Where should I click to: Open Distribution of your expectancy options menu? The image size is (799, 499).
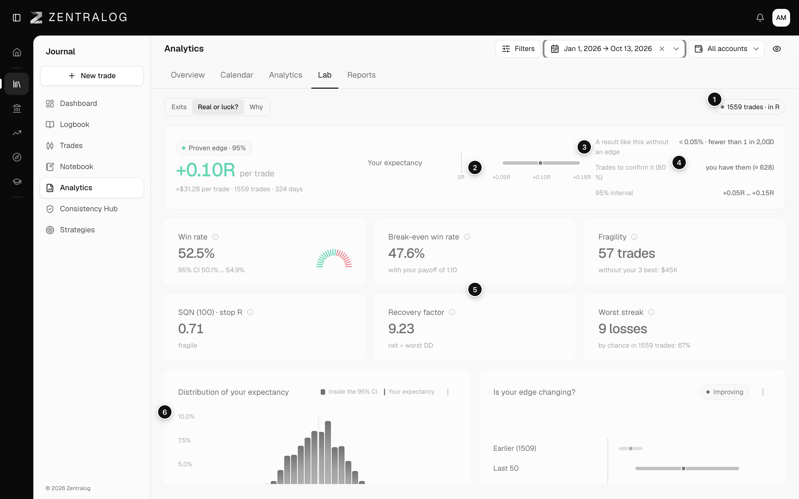tap(448, 392)
